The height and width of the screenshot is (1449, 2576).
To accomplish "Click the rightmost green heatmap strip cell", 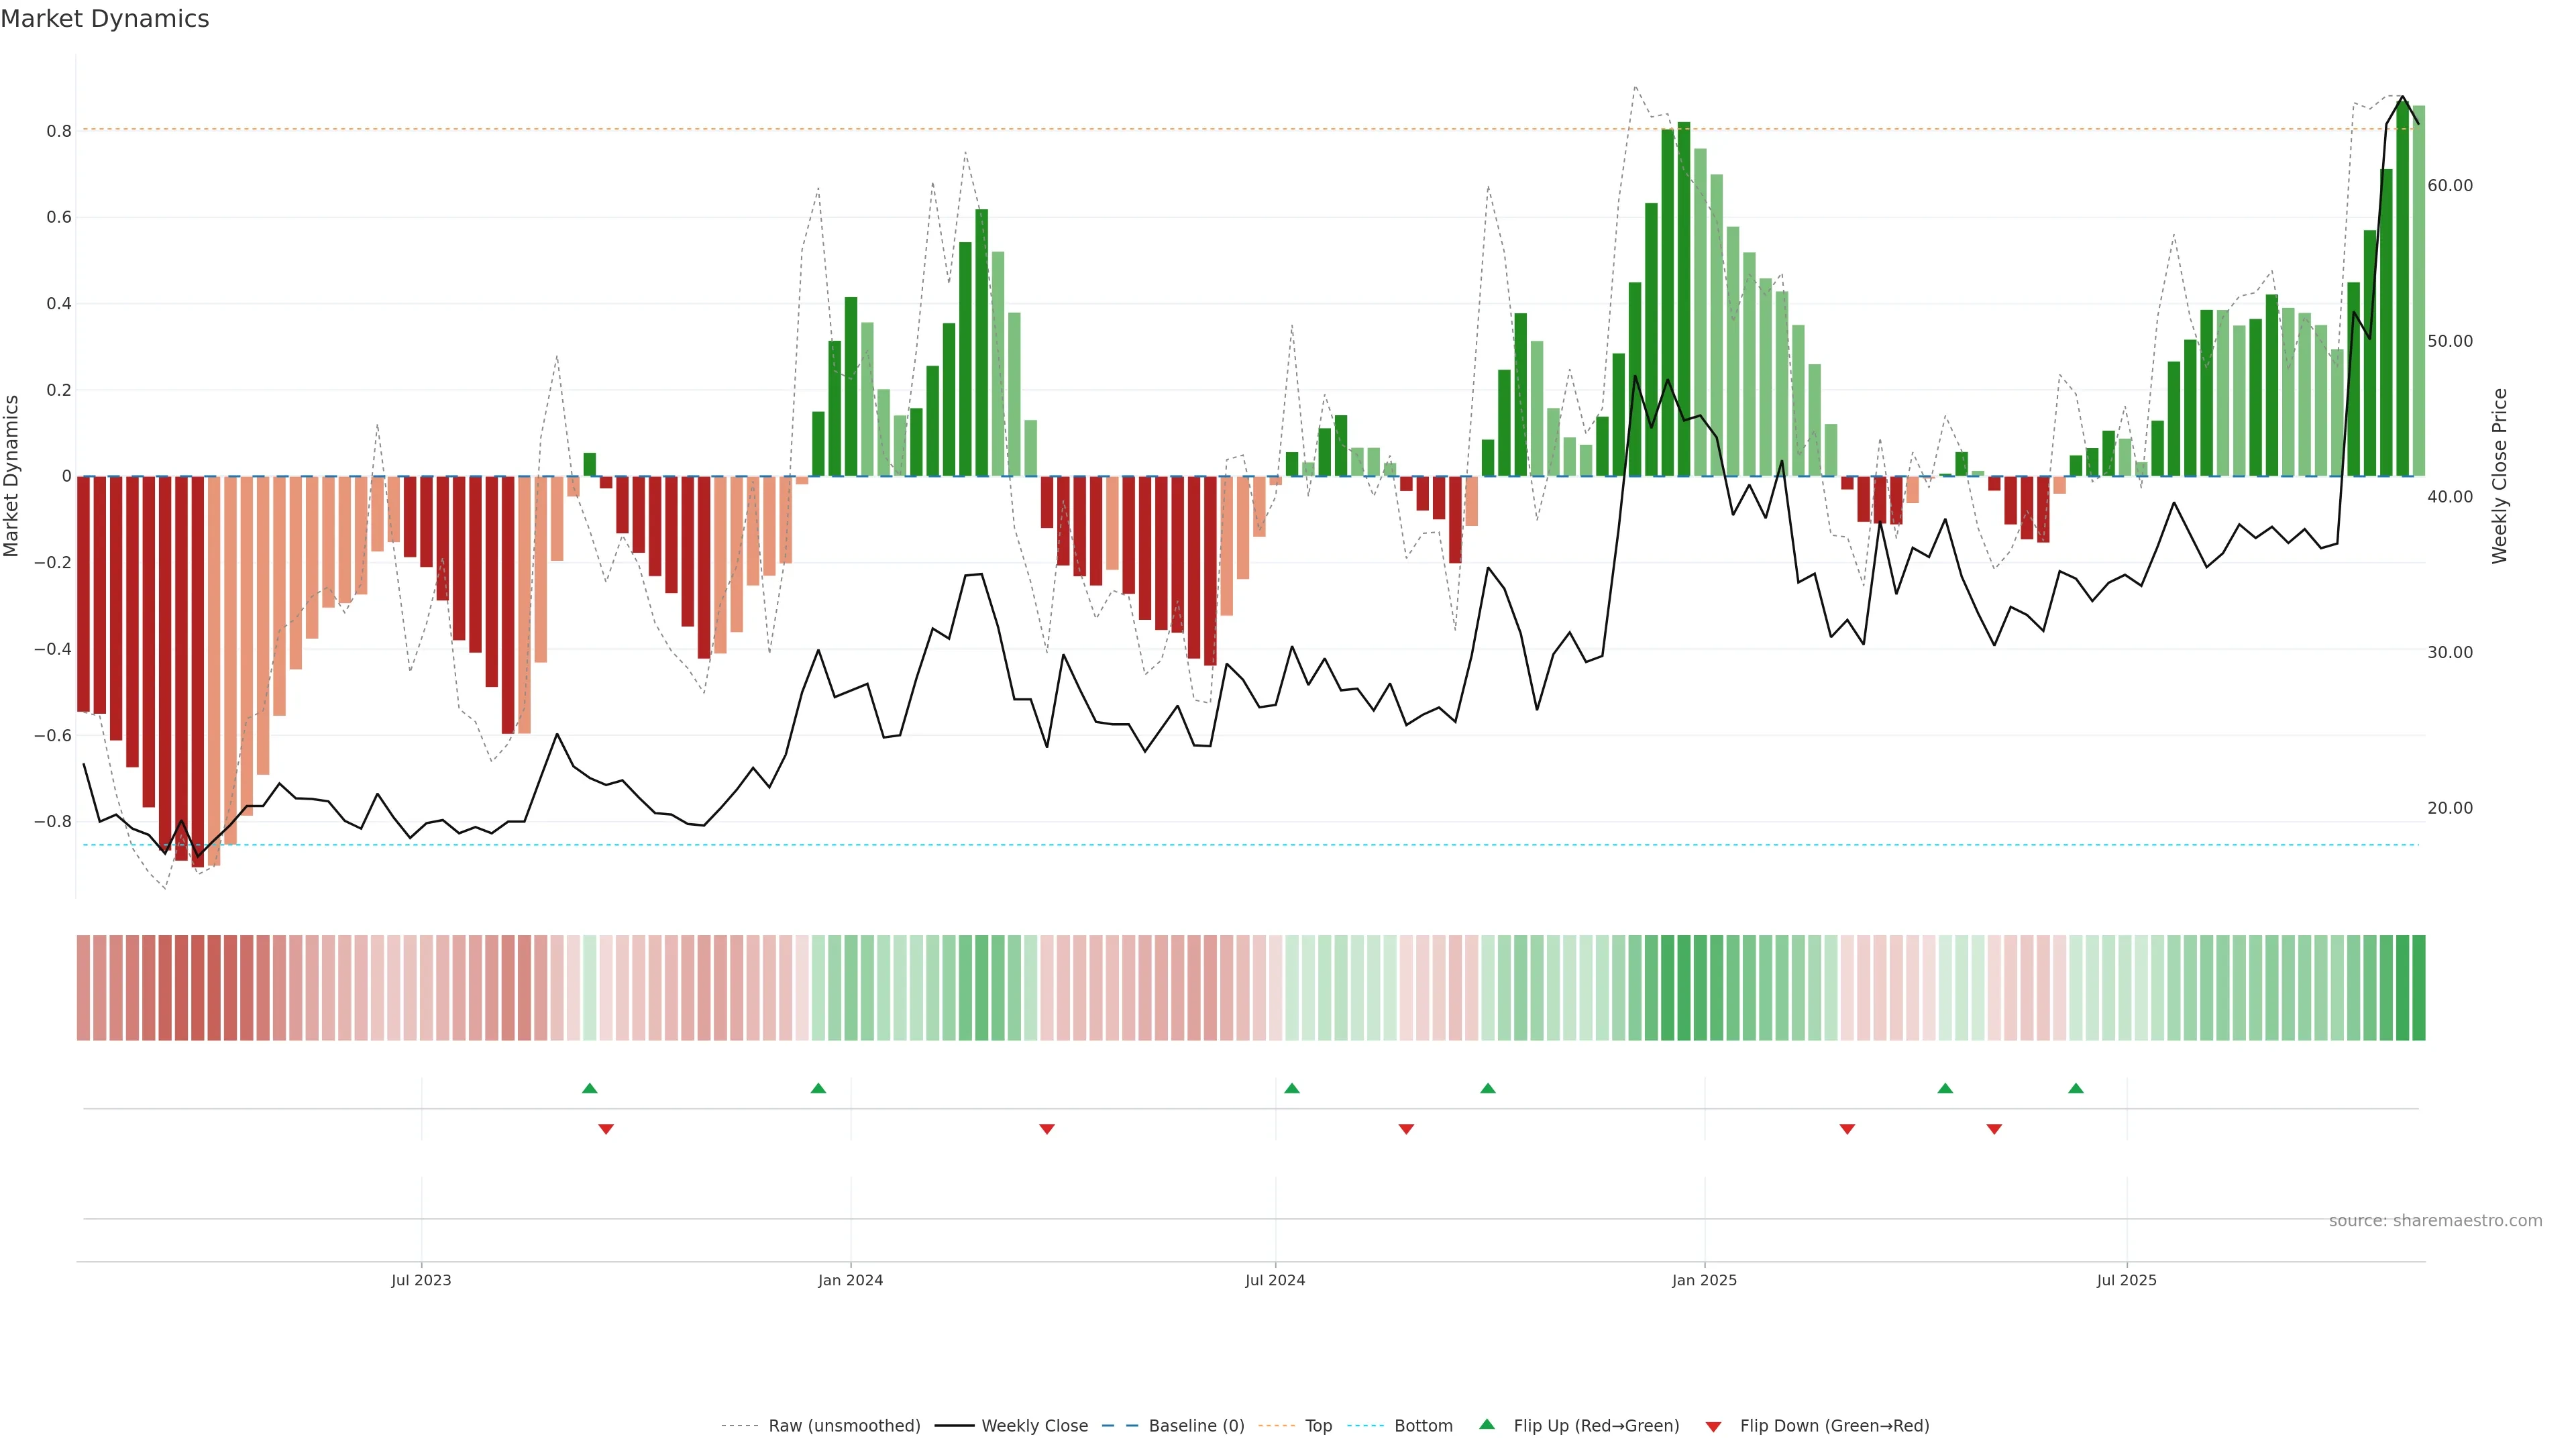I will [2418, 987].
